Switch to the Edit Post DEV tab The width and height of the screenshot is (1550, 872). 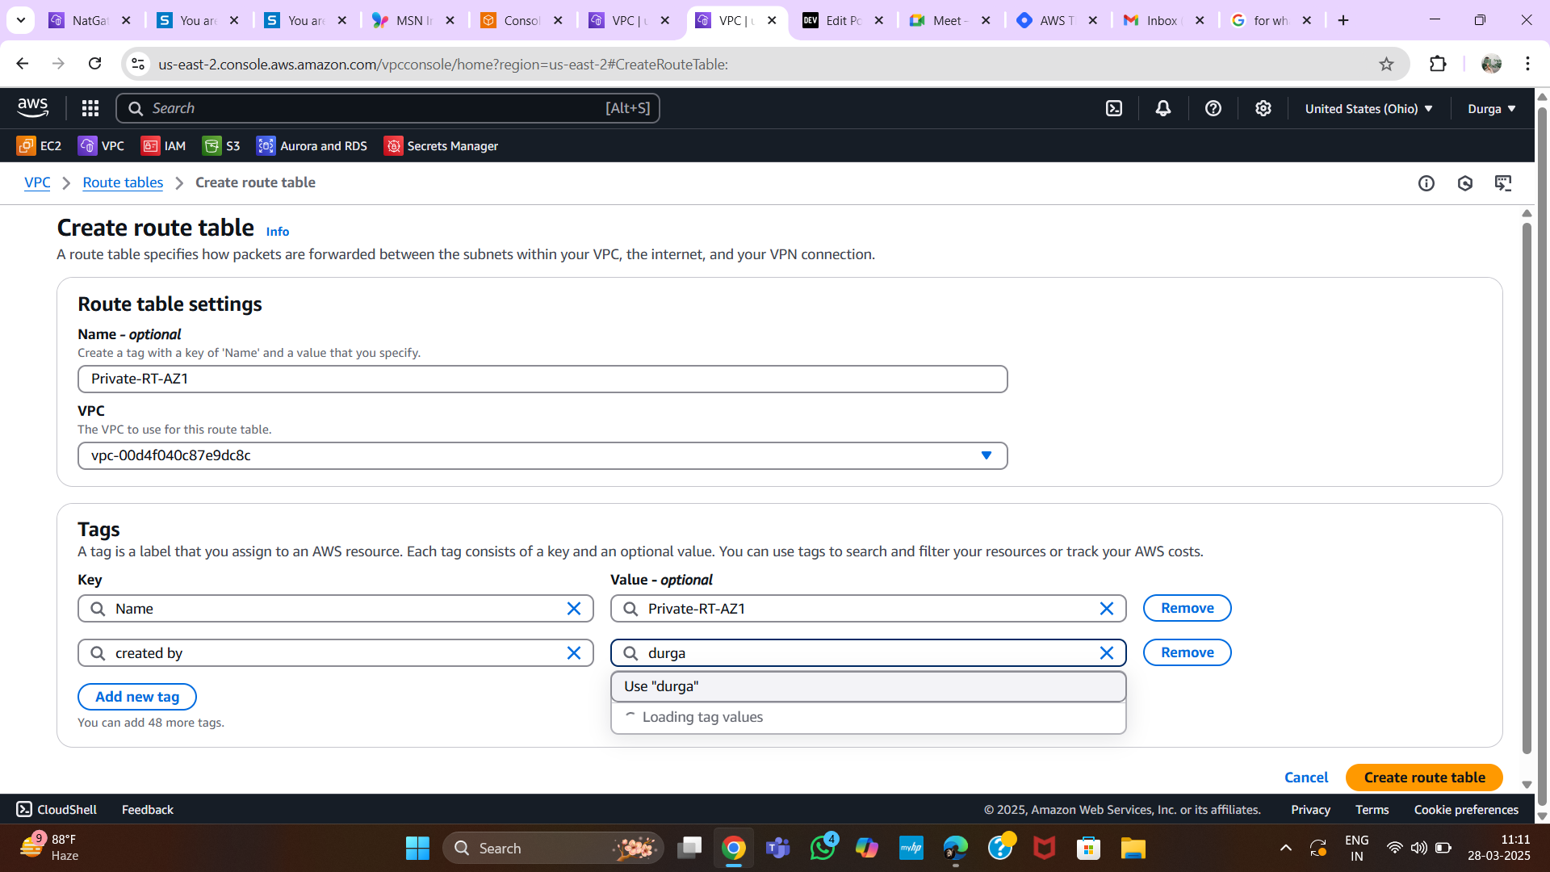click(844, 20)
